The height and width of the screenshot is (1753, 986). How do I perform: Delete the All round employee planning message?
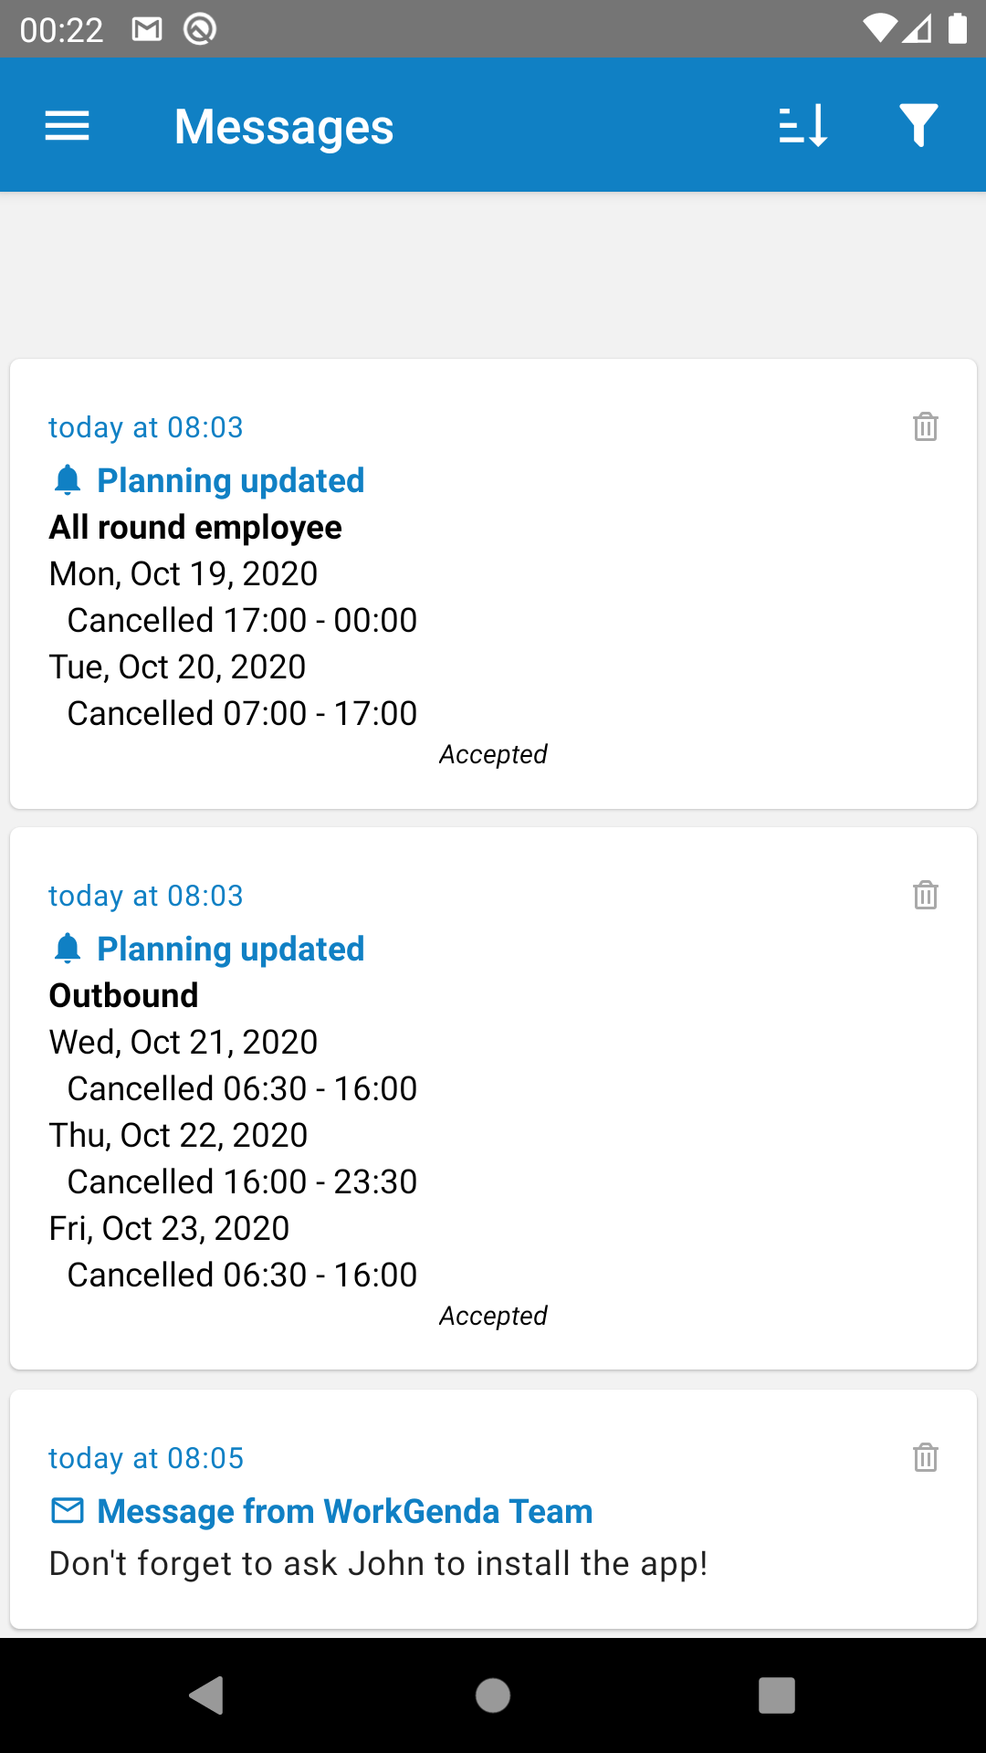(x=926, y=426)
